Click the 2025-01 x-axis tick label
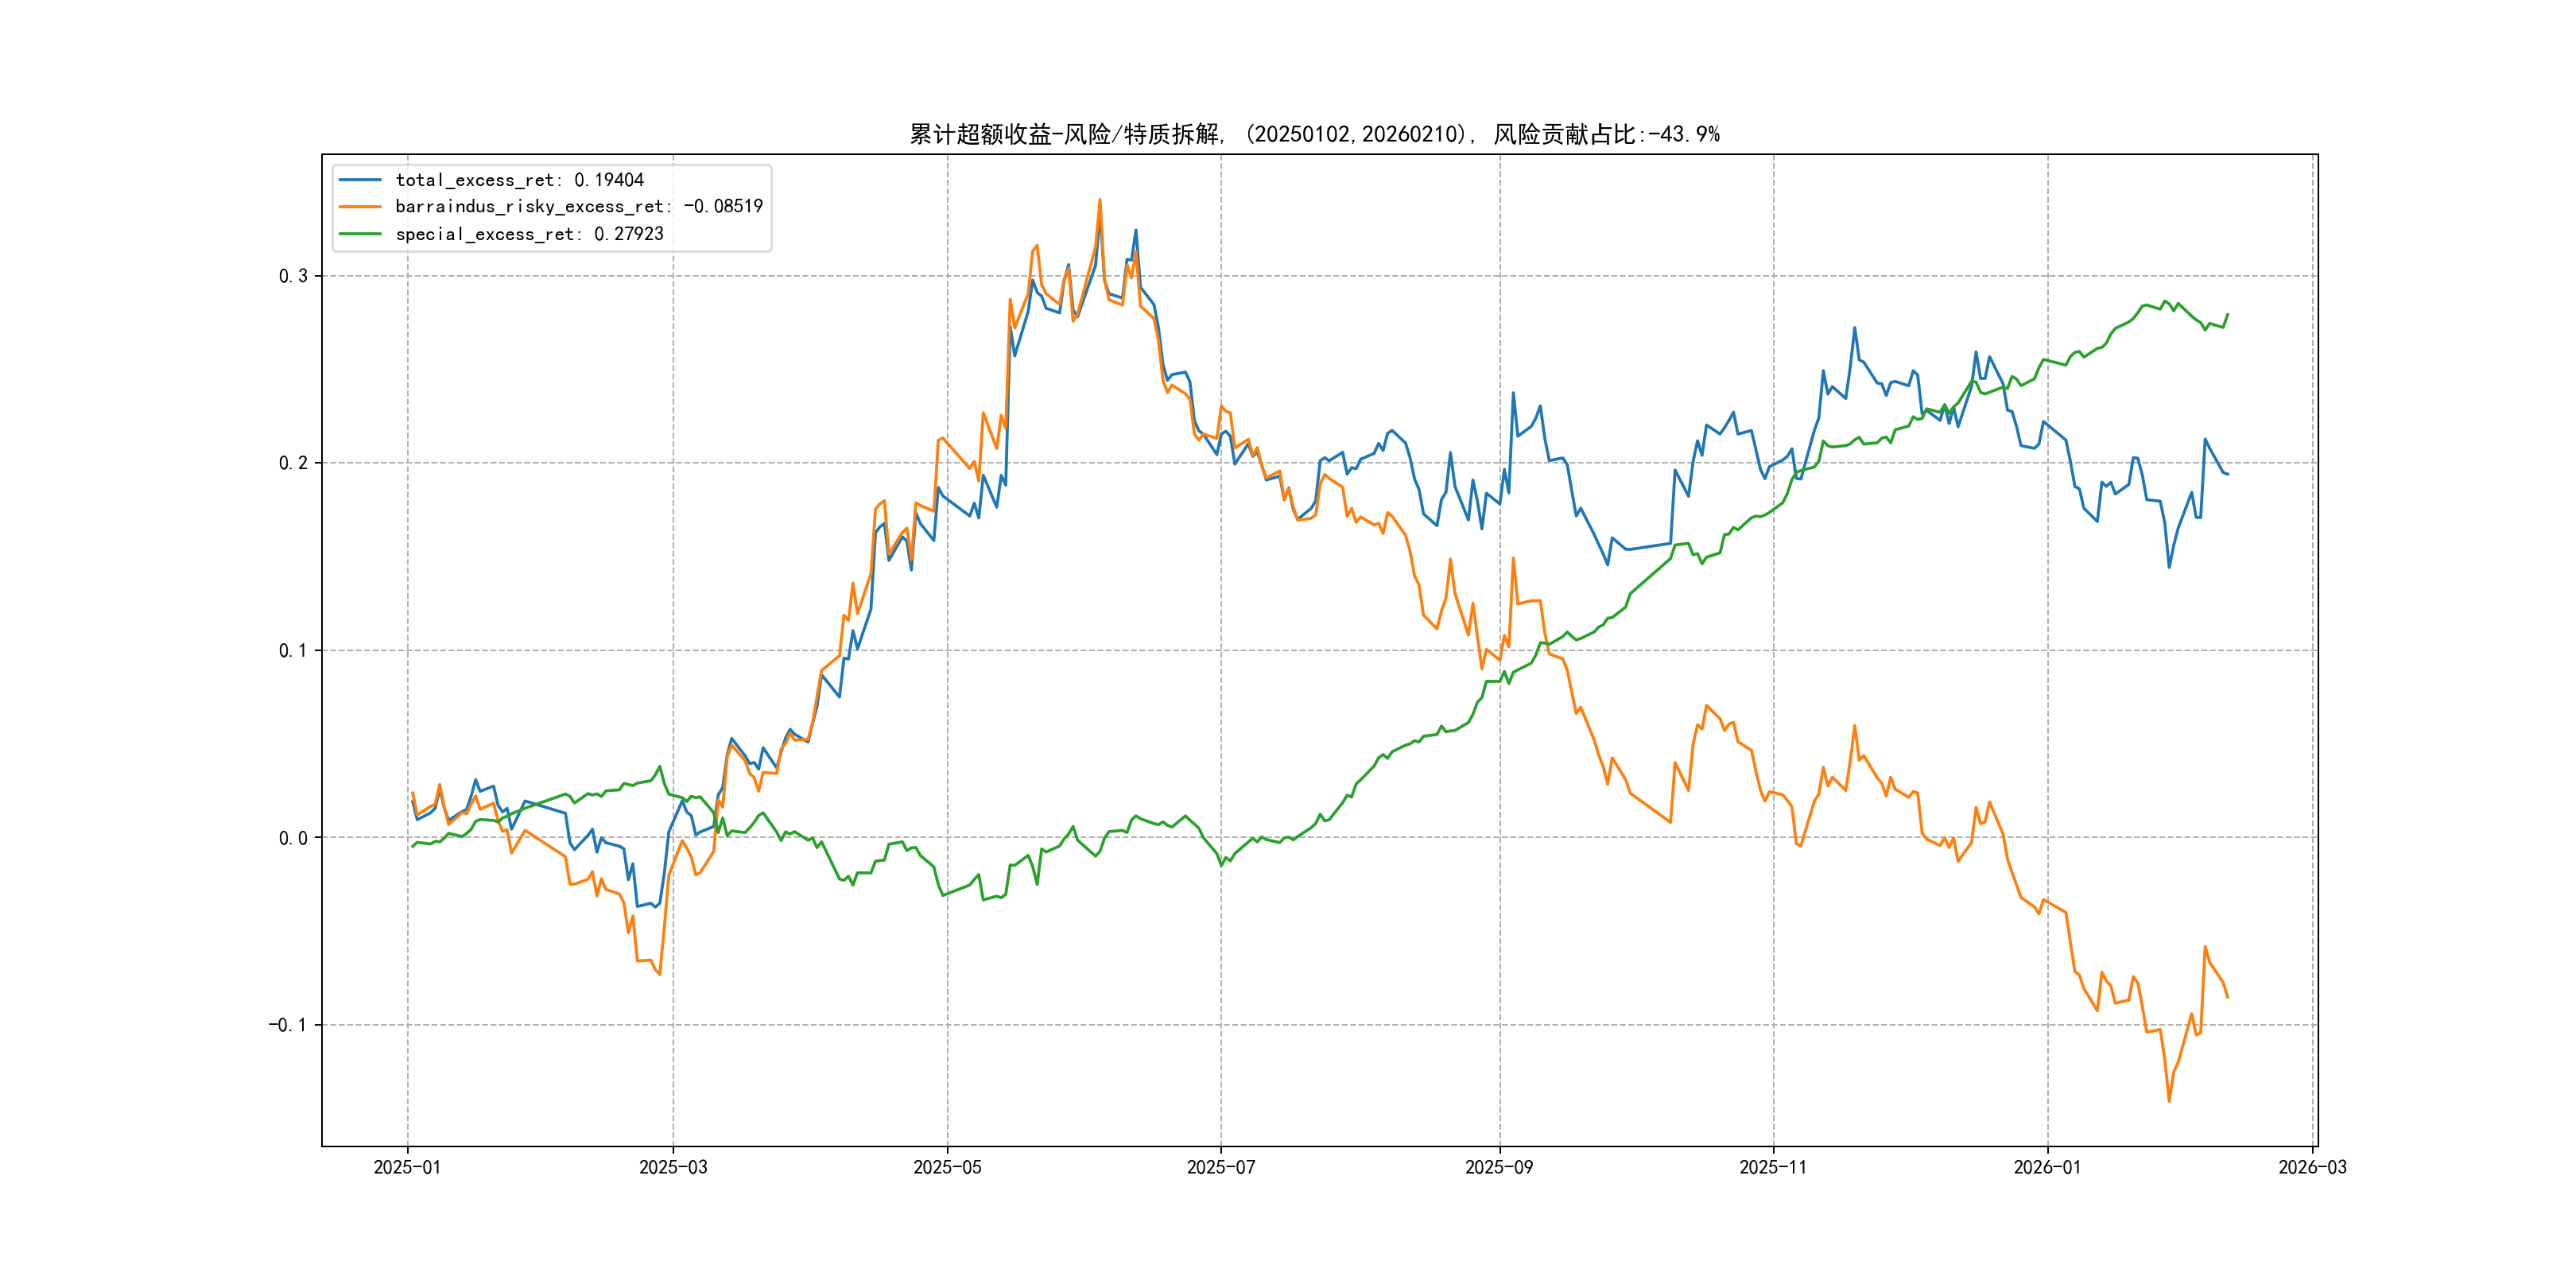 coord(407,1167)
